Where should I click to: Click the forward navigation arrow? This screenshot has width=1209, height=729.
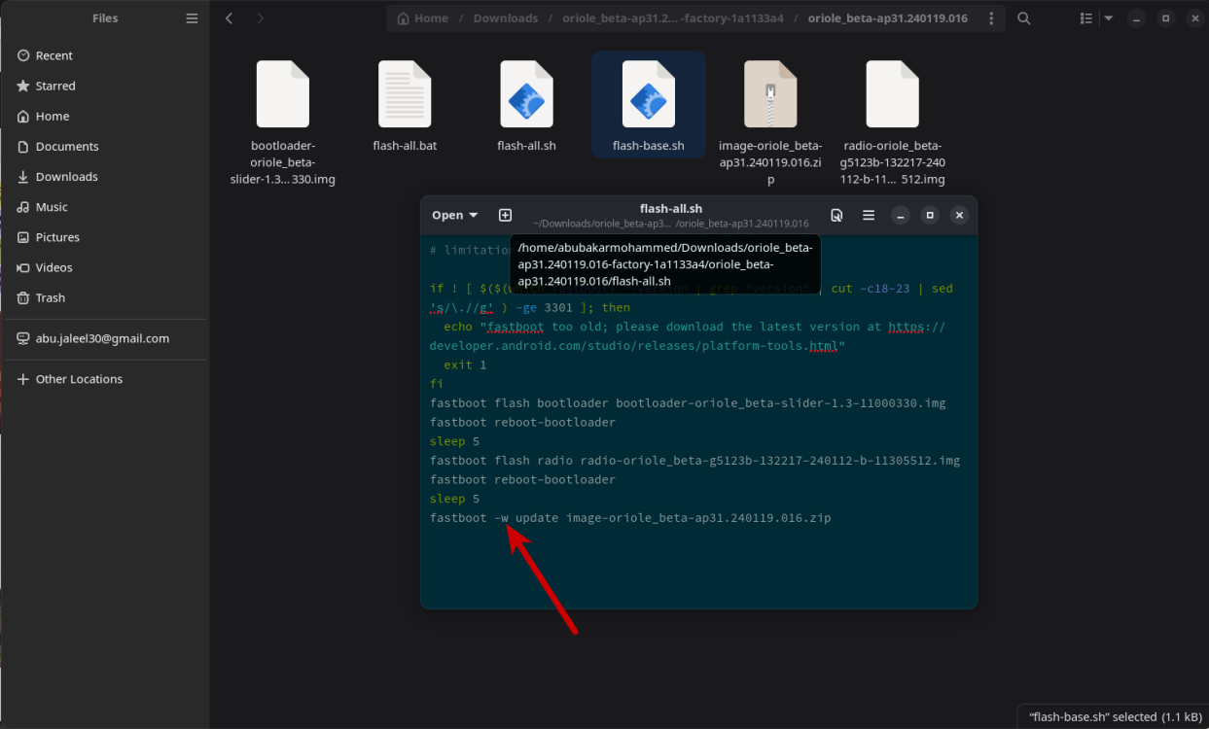pyautogui.click(x=260, y=17)
